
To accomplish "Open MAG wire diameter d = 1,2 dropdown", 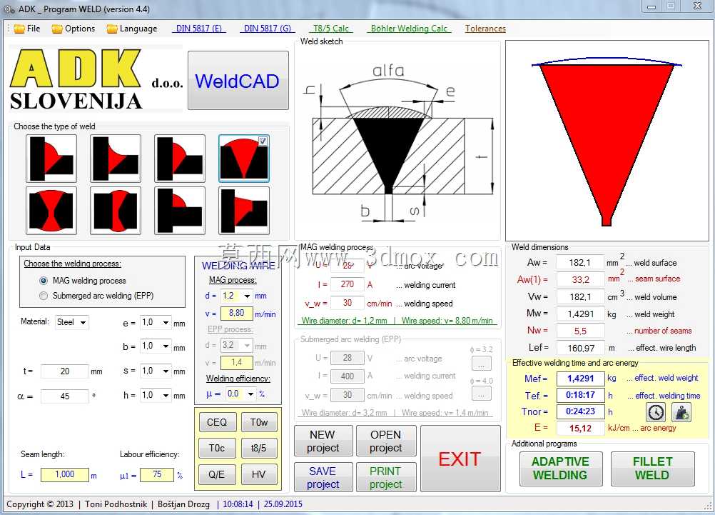I will coord(236,296).
